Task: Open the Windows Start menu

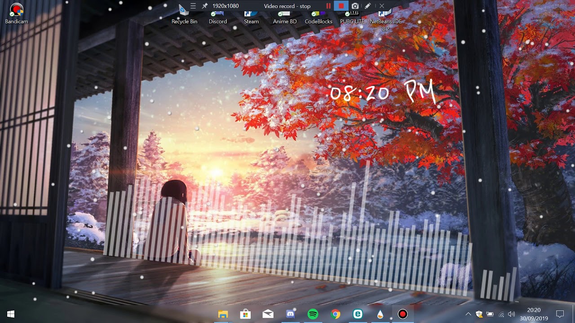Action: (11, 314)
